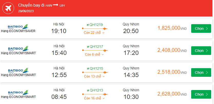Click the green plane icon beside QH1215
The image size is (214, 104).
[x=88, y=68]
